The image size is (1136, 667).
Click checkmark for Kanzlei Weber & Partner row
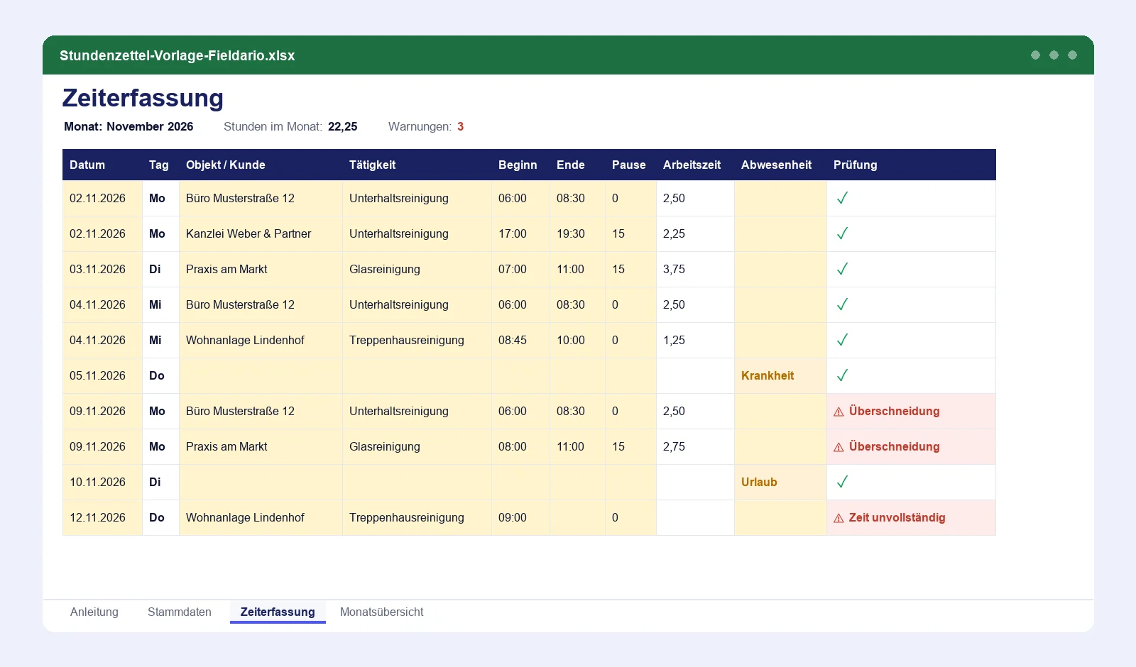(842, 233)
